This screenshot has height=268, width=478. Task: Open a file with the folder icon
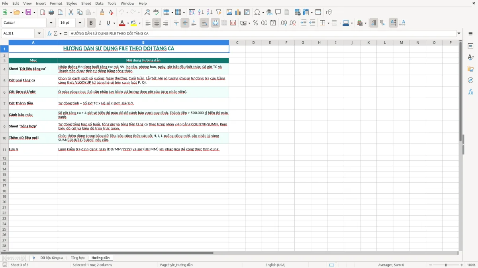(16, 12)
